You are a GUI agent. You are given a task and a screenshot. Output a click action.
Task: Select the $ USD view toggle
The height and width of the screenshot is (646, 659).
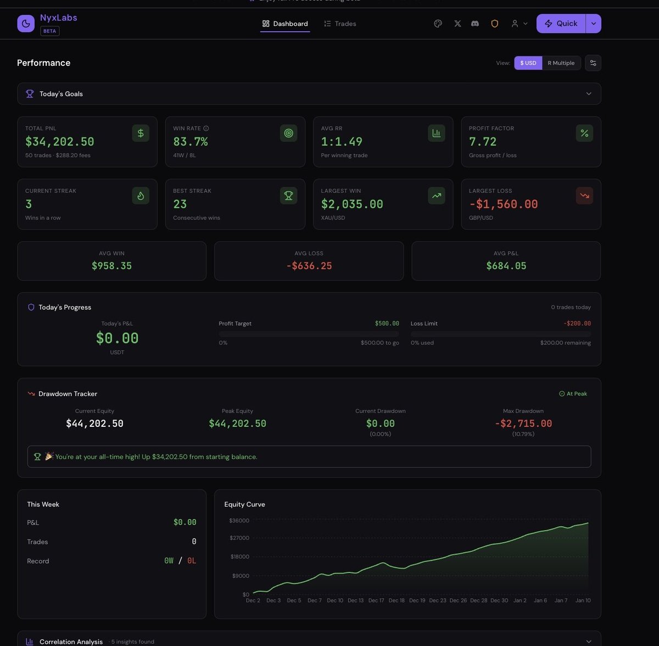pos(528,63)
